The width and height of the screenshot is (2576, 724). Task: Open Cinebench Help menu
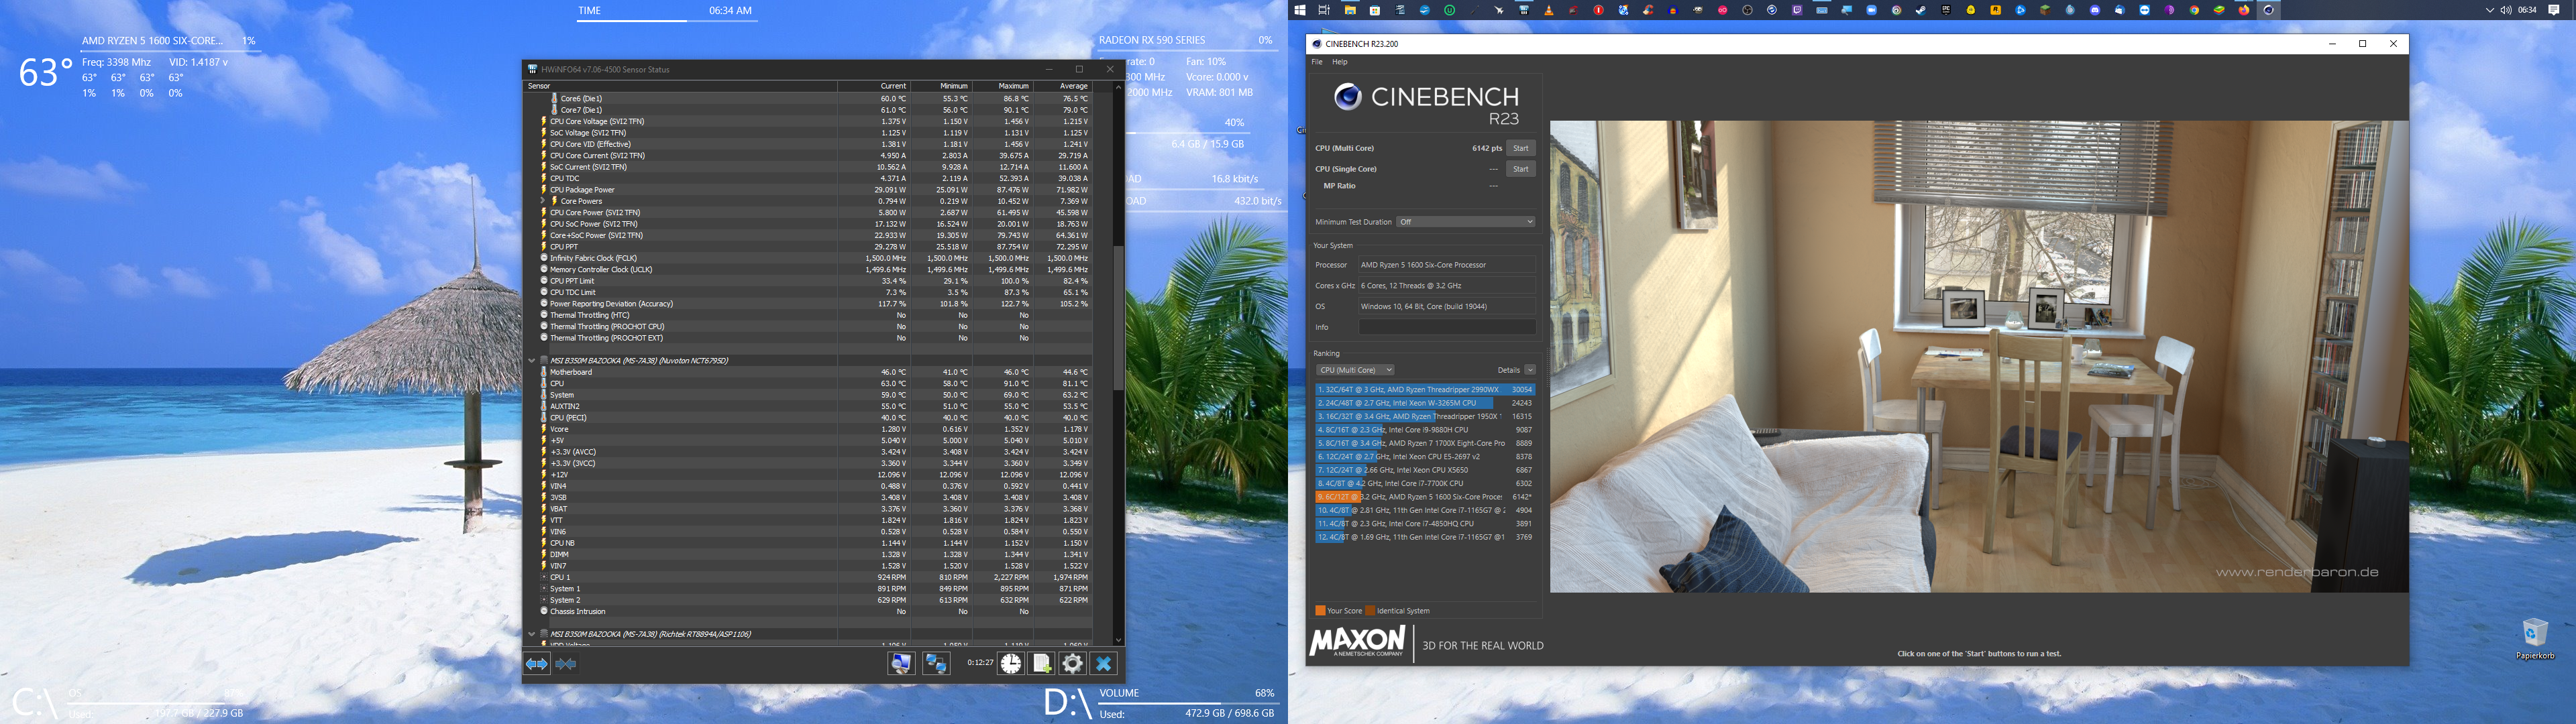(1340, 62)
